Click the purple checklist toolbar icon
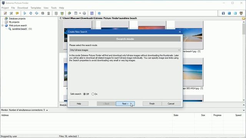The image size is (246, 138). (92, 13)
